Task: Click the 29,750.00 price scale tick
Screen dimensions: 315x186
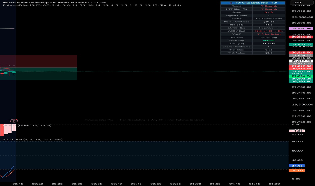Action: (x=302, y=104)
